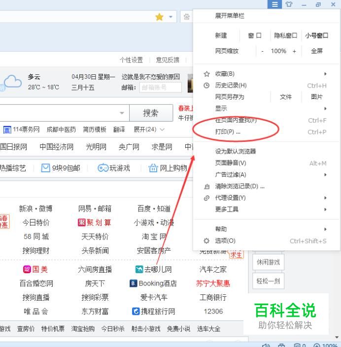341x347 pixels.
Task: Open 特价机票 bottom link
Action: click(x=53, y=329)
